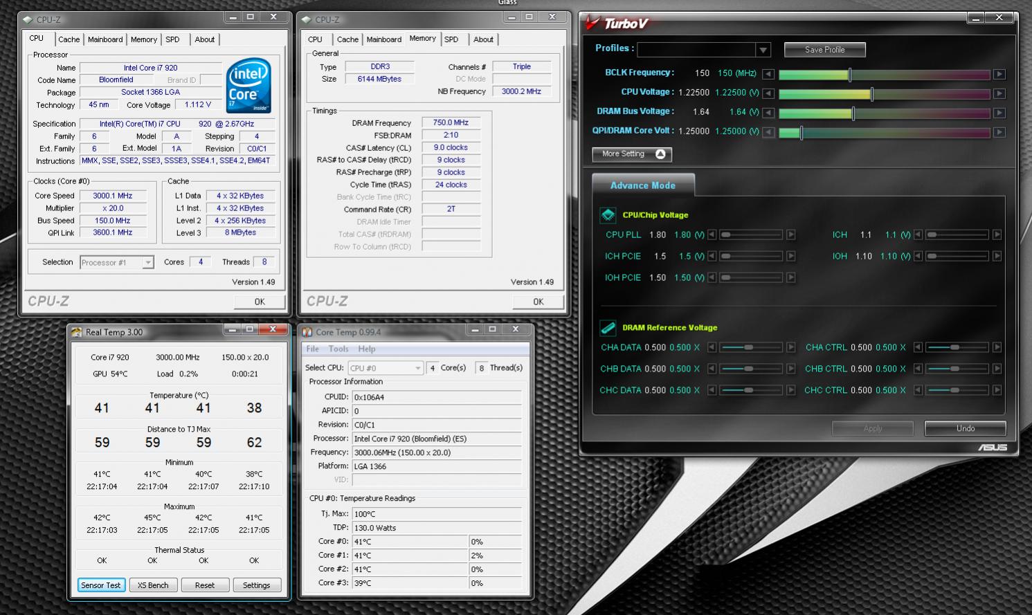
Task: Open Mainboard tab in left CPU-Z window
Action: (105, 40)
